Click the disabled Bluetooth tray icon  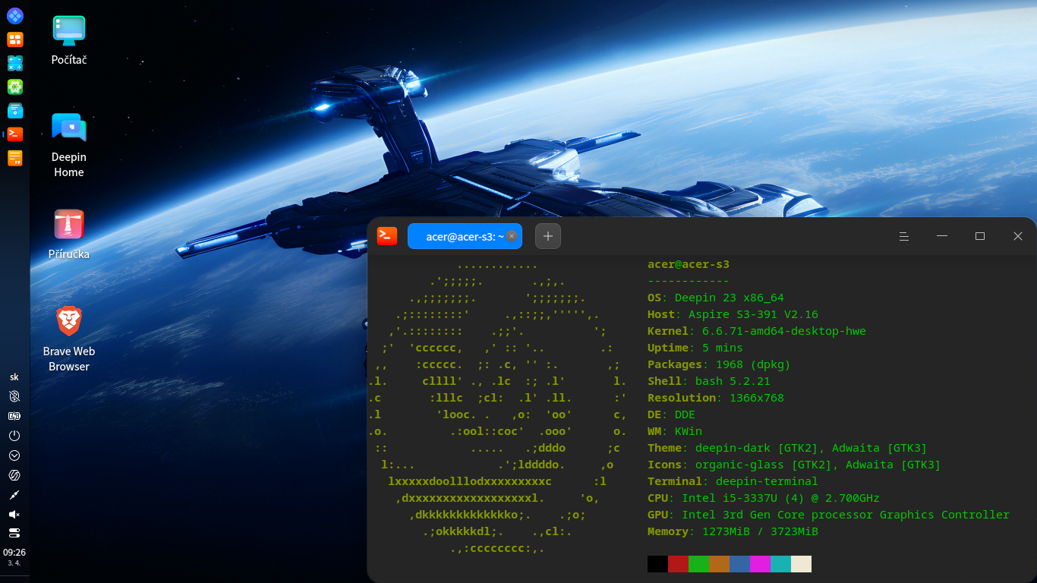[x=14, y=396]
